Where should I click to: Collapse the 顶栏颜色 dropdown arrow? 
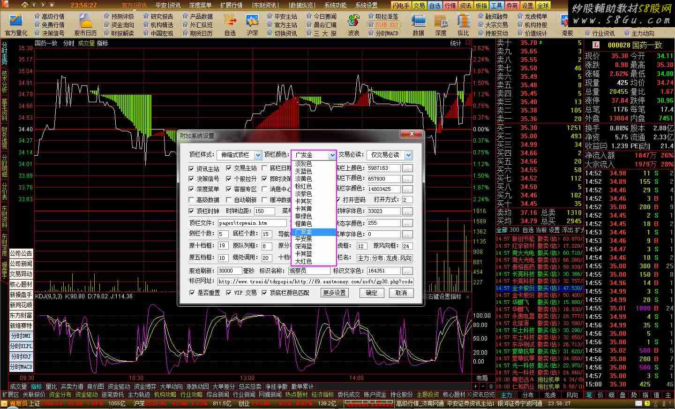pyautogui.click(x=332, y=155)
